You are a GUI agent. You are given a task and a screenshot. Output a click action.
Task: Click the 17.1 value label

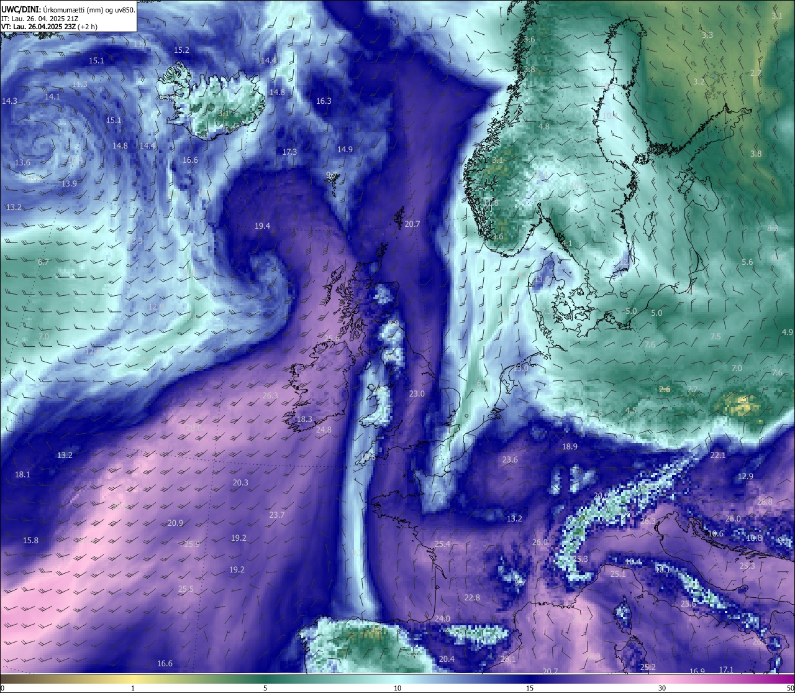(726, 669)
